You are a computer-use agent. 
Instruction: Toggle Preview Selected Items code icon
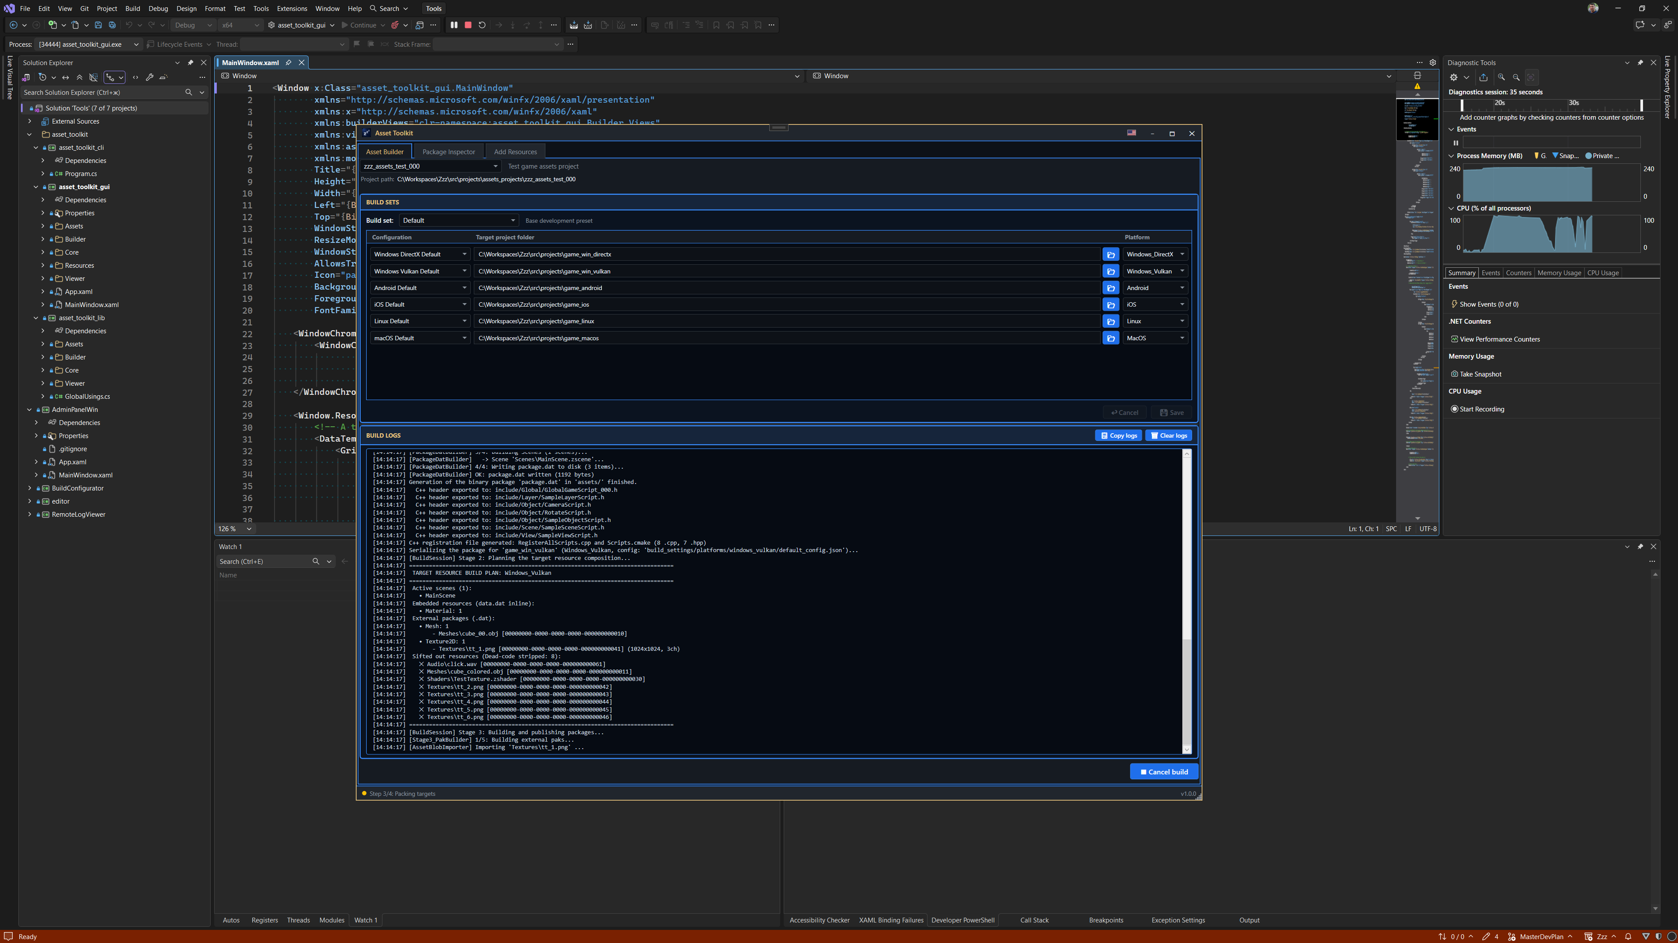[x=135, y=77]
